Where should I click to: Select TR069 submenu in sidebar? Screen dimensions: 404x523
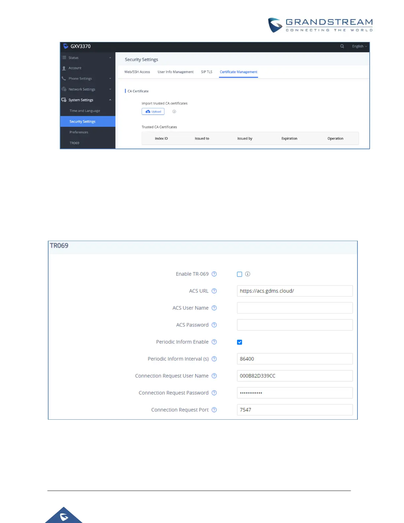click(x=74, y=143)
